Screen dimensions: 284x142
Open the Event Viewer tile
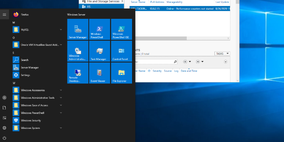click(x=100, y=73)
